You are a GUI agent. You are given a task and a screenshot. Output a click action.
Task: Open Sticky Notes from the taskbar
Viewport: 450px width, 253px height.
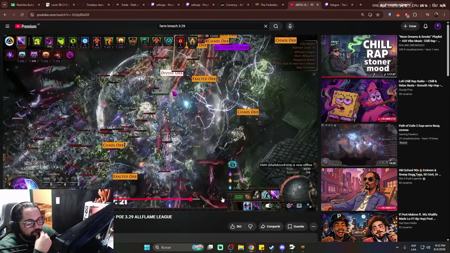pos(262,247)
